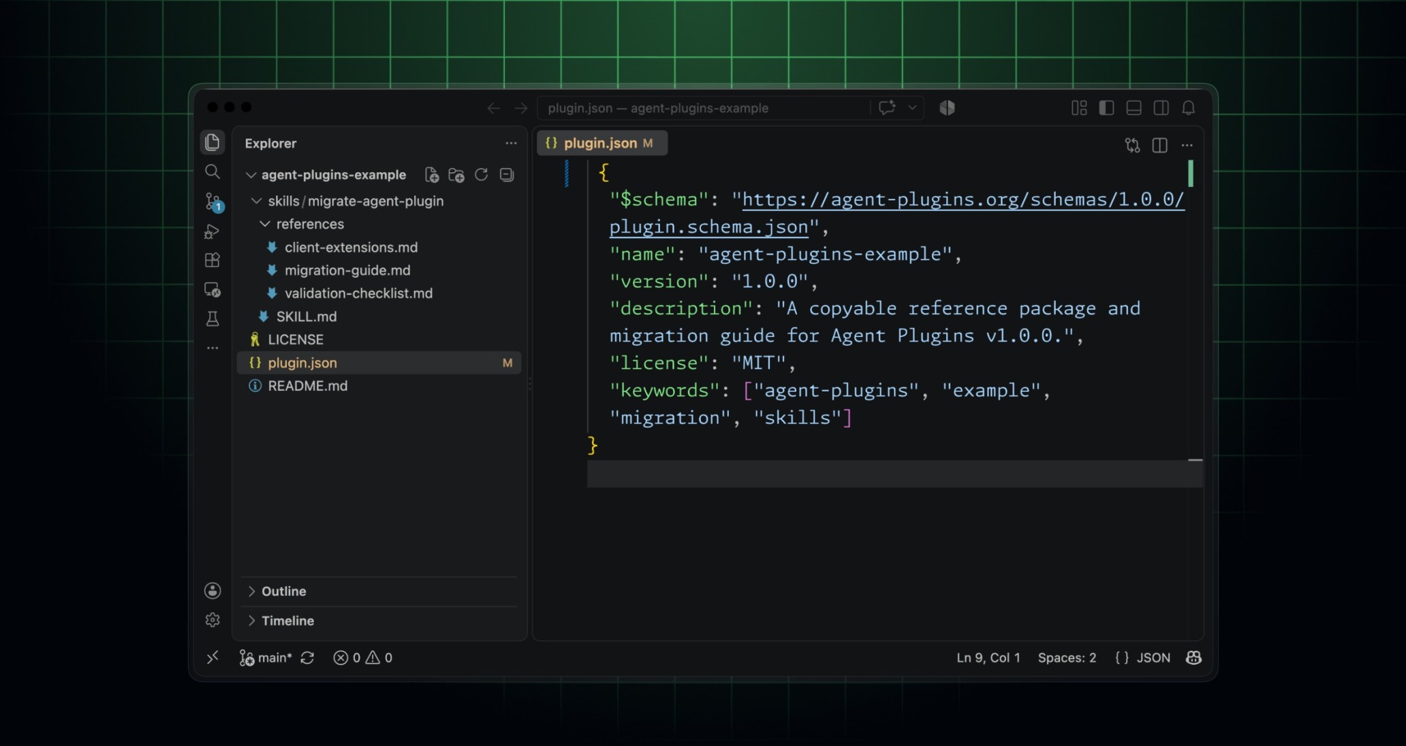Image resolution: width=1406 pixels, height=746 pixels.
Task: Open Copilot status icon in status bar
Action: pos(1193,658)
